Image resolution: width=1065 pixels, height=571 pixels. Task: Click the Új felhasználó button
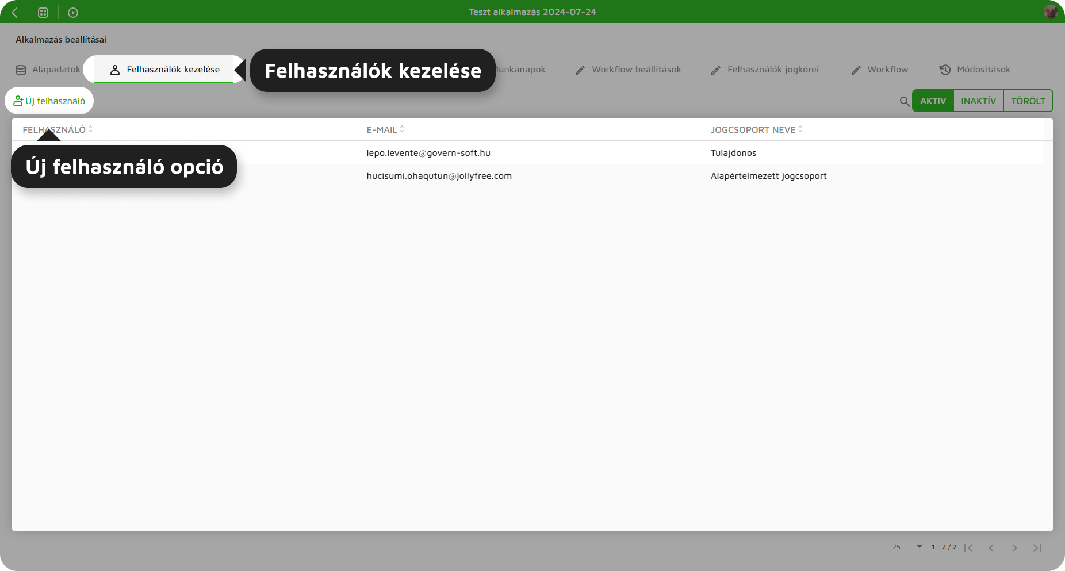[x=49, y=100]
